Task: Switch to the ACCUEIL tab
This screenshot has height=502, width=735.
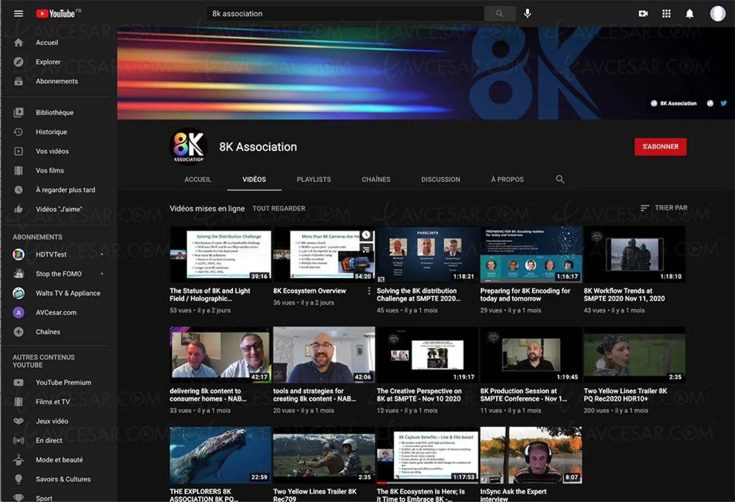Action: coord(198,179)
